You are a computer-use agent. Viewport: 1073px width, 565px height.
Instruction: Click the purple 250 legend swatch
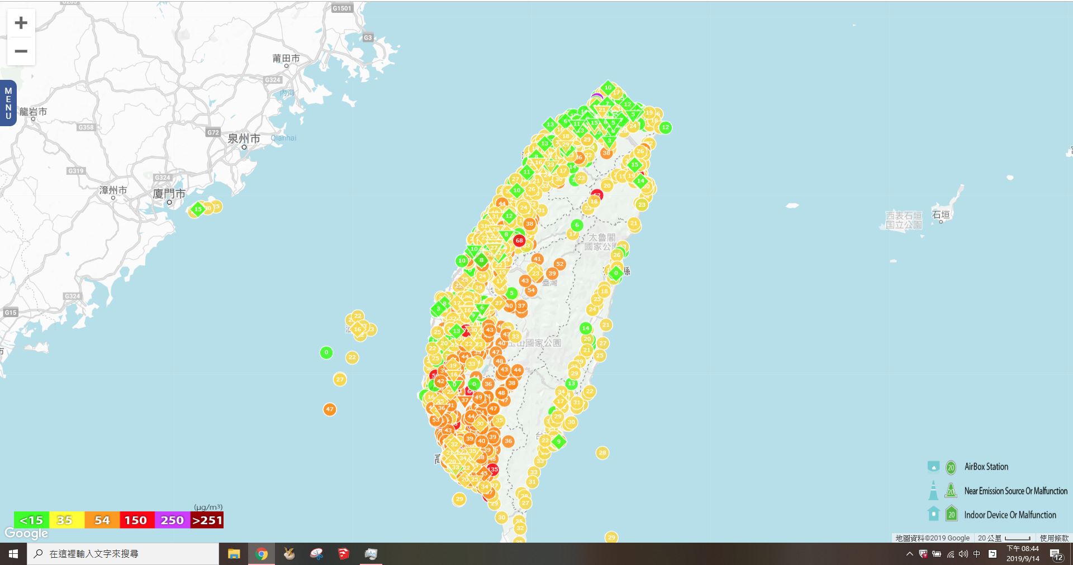tap(172, 520)
